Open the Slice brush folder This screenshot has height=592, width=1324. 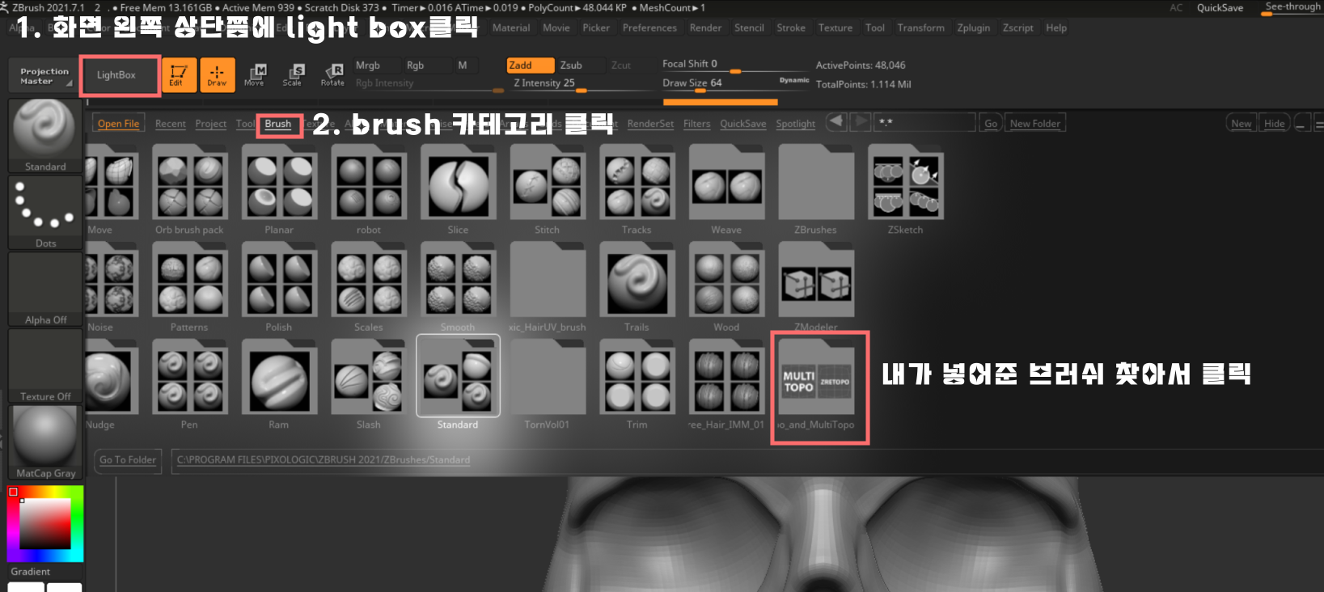tap(458, 190)
